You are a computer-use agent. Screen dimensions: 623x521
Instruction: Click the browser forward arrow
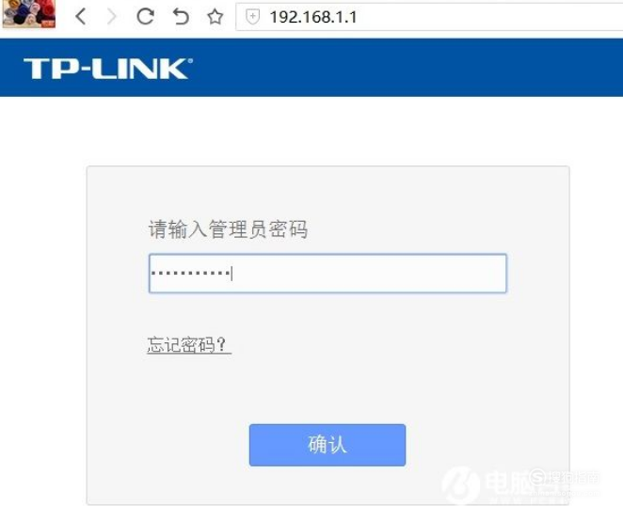[x=112, y=17]
